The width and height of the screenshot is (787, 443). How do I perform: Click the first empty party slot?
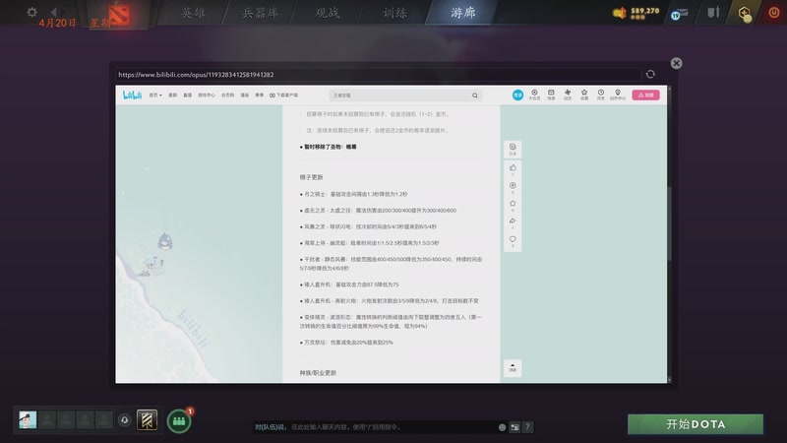(47, 419)
